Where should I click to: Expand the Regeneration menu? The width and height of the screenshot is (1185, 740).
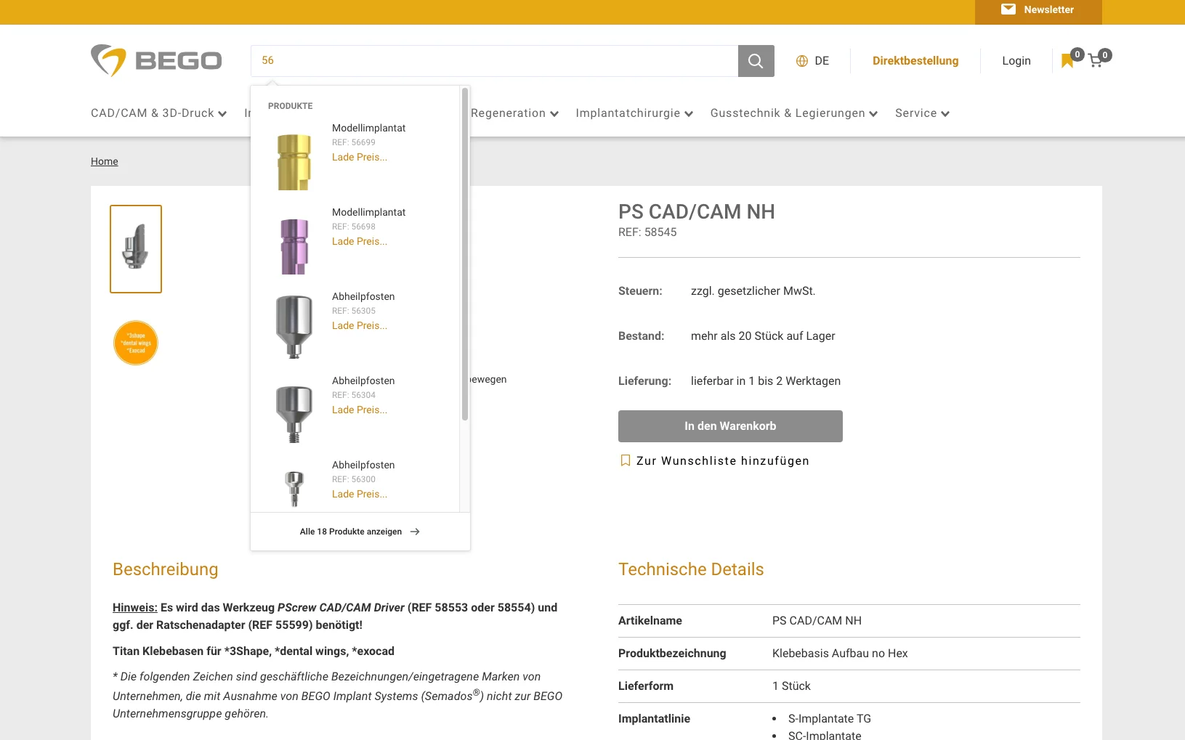click(514, 113)
